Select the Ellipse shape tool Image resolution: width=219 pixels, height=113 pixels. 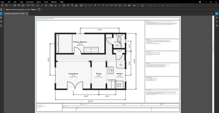pos(116,5)
